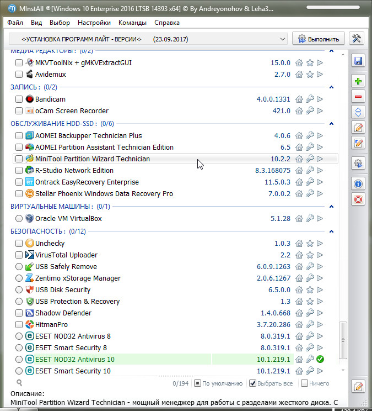The width and height of the screenshot is (372, 411).
Task: Click the red minus remove icon
Action: (358, 97)
